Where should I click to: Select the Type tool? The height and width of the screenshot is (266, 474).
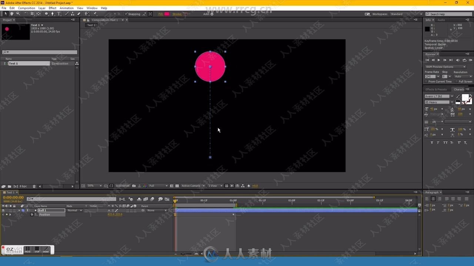[59, 14]
